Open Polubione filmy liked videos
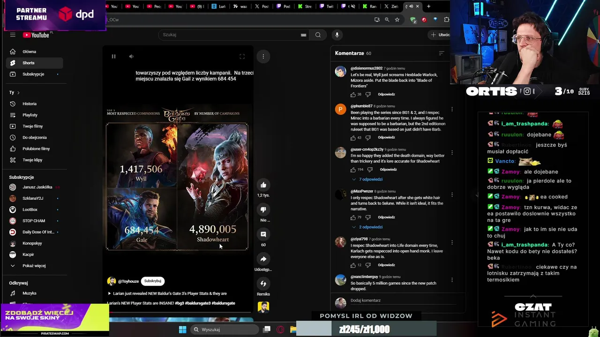The width and height of the screenshot is (600, 337). [x=35, y=149]
